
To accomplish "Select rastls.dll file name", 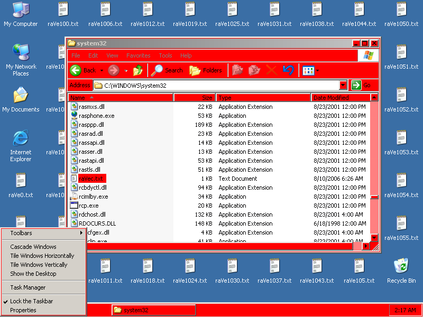I will click(x=89, y=170).
